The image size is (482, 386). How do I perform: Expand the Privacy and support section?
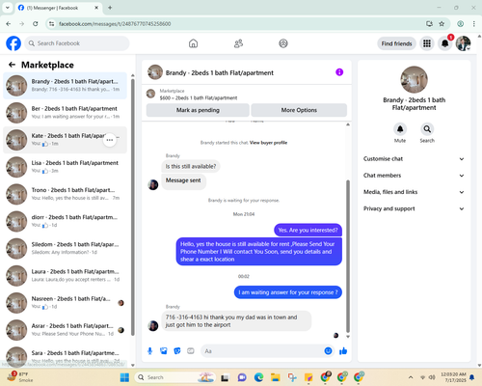pos(414,208)
